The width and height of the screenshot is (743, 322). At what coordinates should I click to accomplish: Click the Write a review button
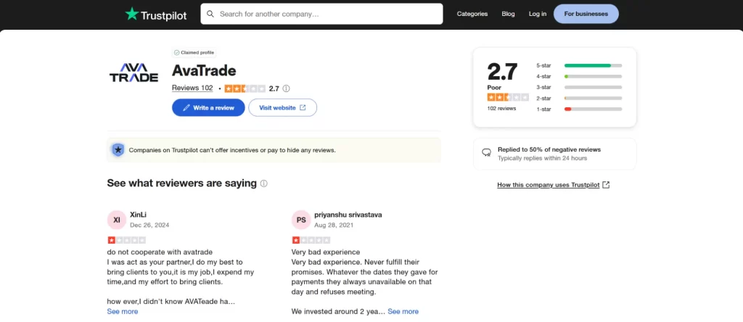(x=208, y=107)
